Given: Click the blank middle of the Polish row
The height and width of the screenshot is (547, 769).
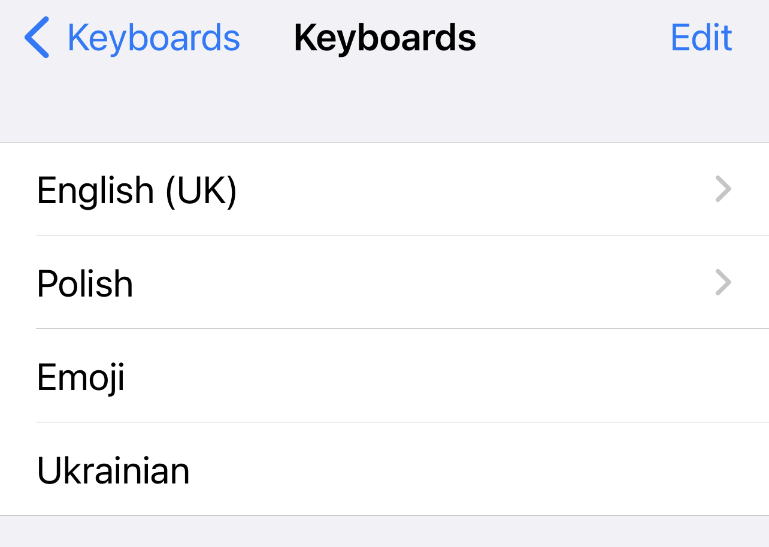Looking at the screenshot, I should tap(419, 283).
